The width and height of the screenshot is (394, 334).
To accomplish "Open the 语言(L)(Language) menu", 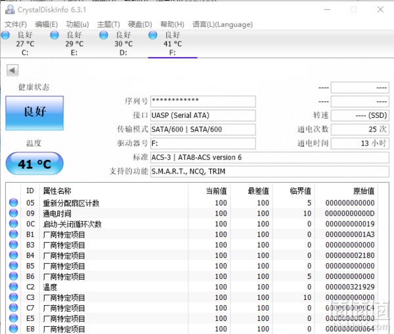I will 223,24.
